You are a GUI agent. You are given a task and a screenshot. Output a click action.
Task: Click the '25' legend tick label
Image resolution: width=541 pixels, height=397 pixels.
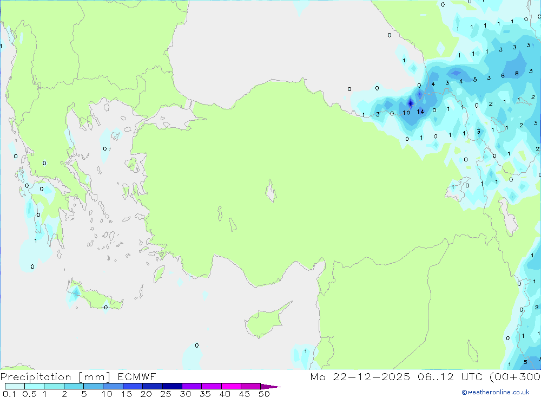pos(166,394)
